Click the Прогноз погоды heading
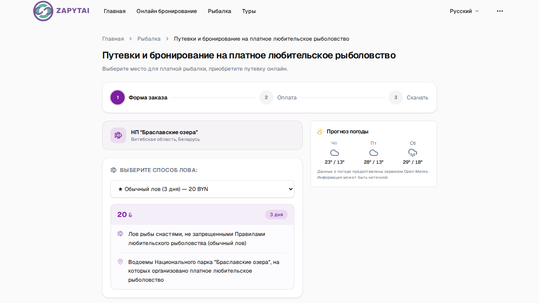The height and width of the screenshot is (303, 539). tap(348, 131)
